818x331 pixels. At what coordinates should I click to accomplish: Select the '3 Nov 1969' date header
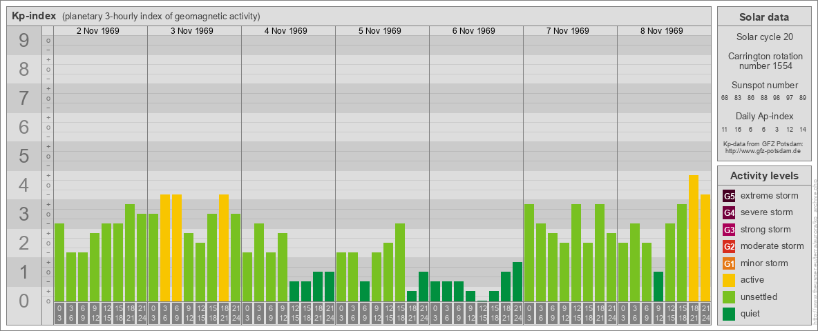[x=191, y=31]
